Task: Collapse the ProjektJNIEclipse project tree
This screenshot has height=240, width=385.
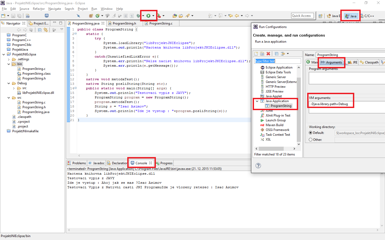Action: pyautogui.click(x=3, y=54)
